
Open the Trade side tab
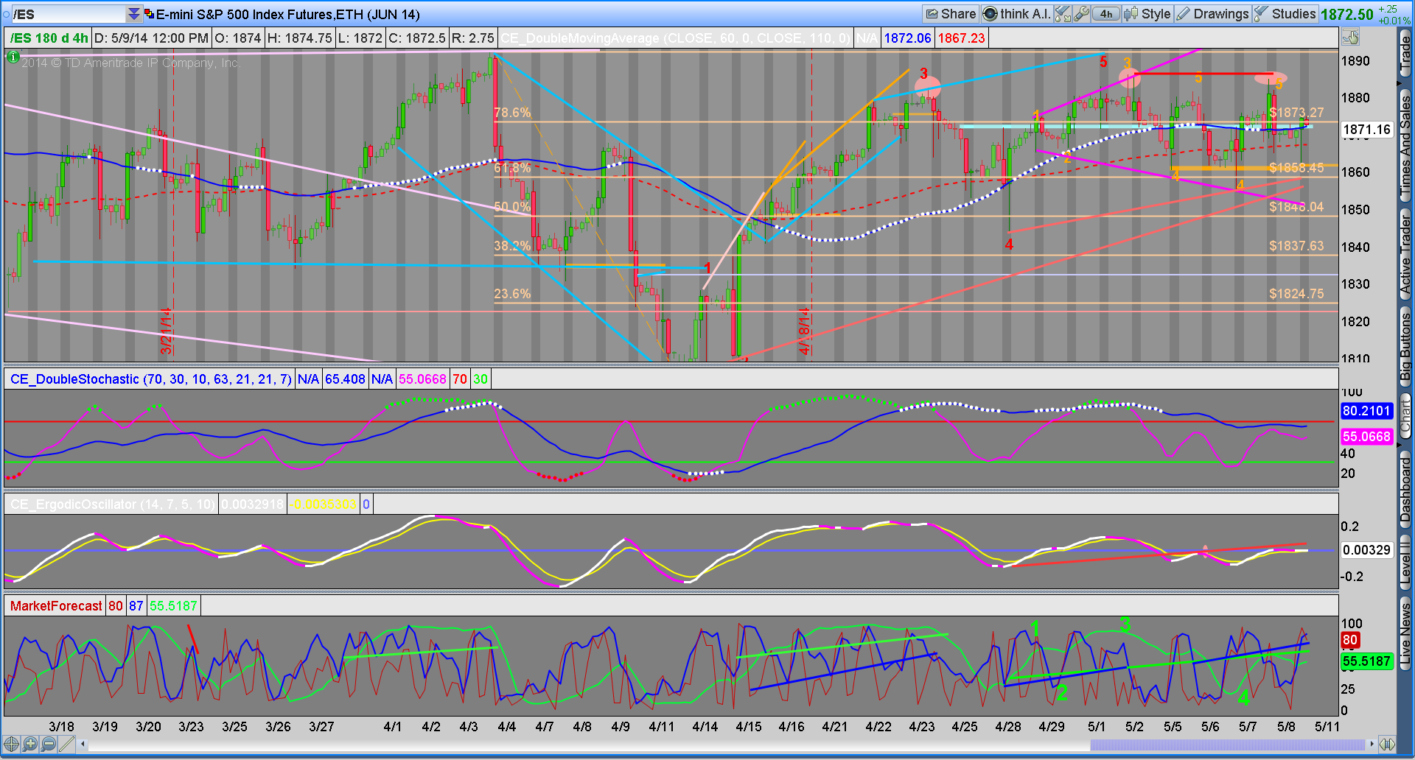[1405, 54]
